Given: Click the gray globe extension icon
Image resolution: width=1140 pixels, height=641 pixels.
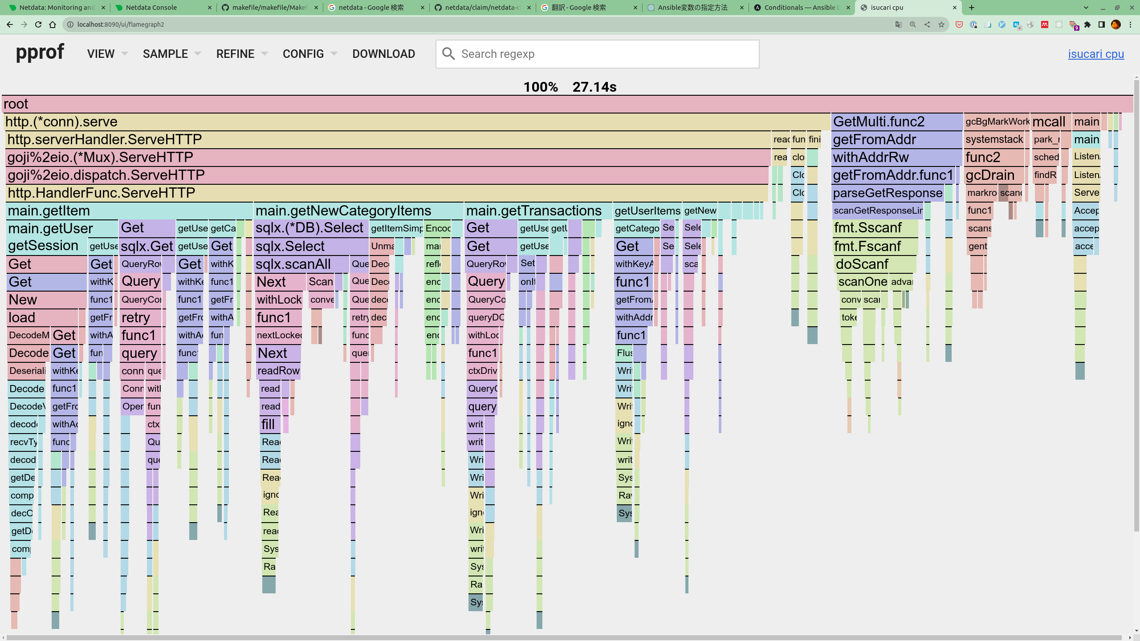Looking at the screenshot, I should point(1030,24).
